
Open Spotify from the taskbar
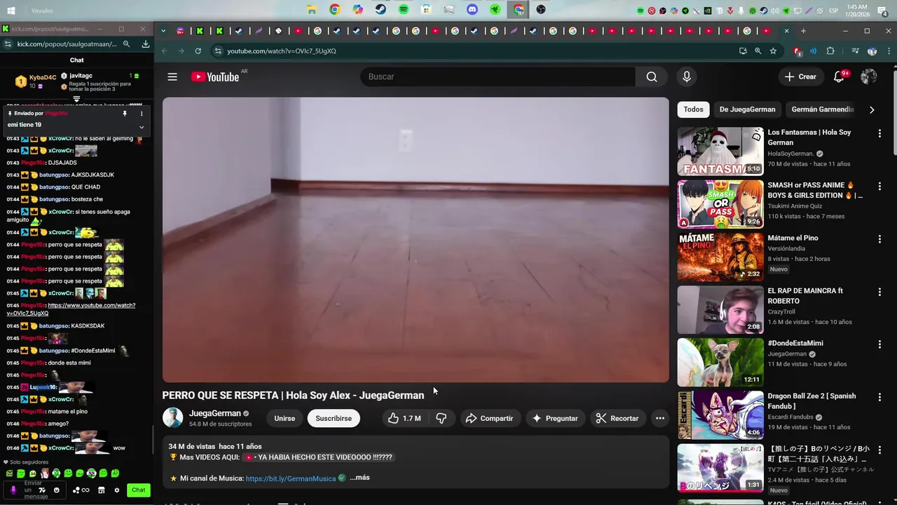(x=404, y=10)
